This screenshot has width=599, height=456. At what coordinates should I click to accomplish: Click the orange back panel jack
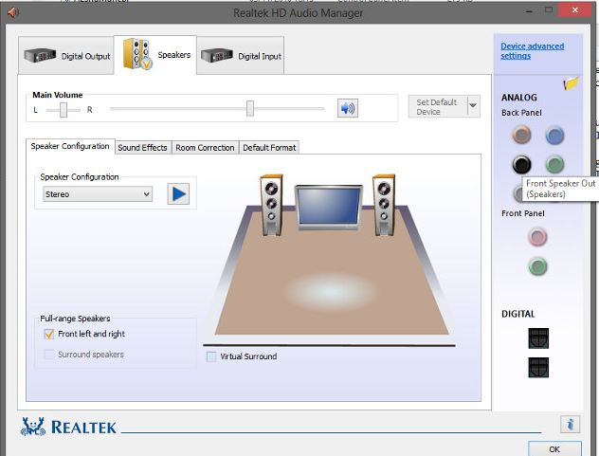521,135
